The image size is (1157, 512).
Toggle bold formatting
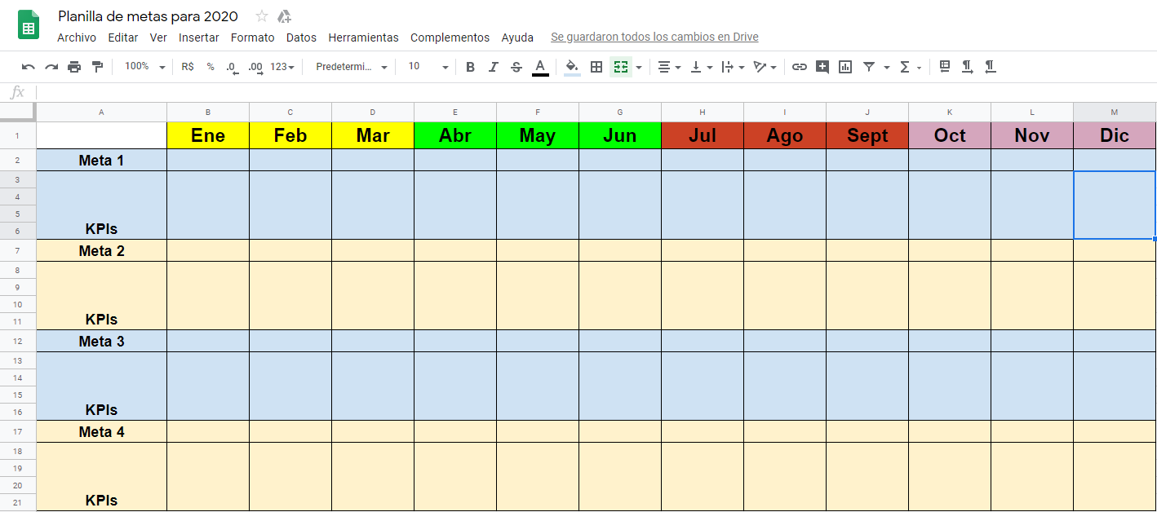(x=470, y=67)
